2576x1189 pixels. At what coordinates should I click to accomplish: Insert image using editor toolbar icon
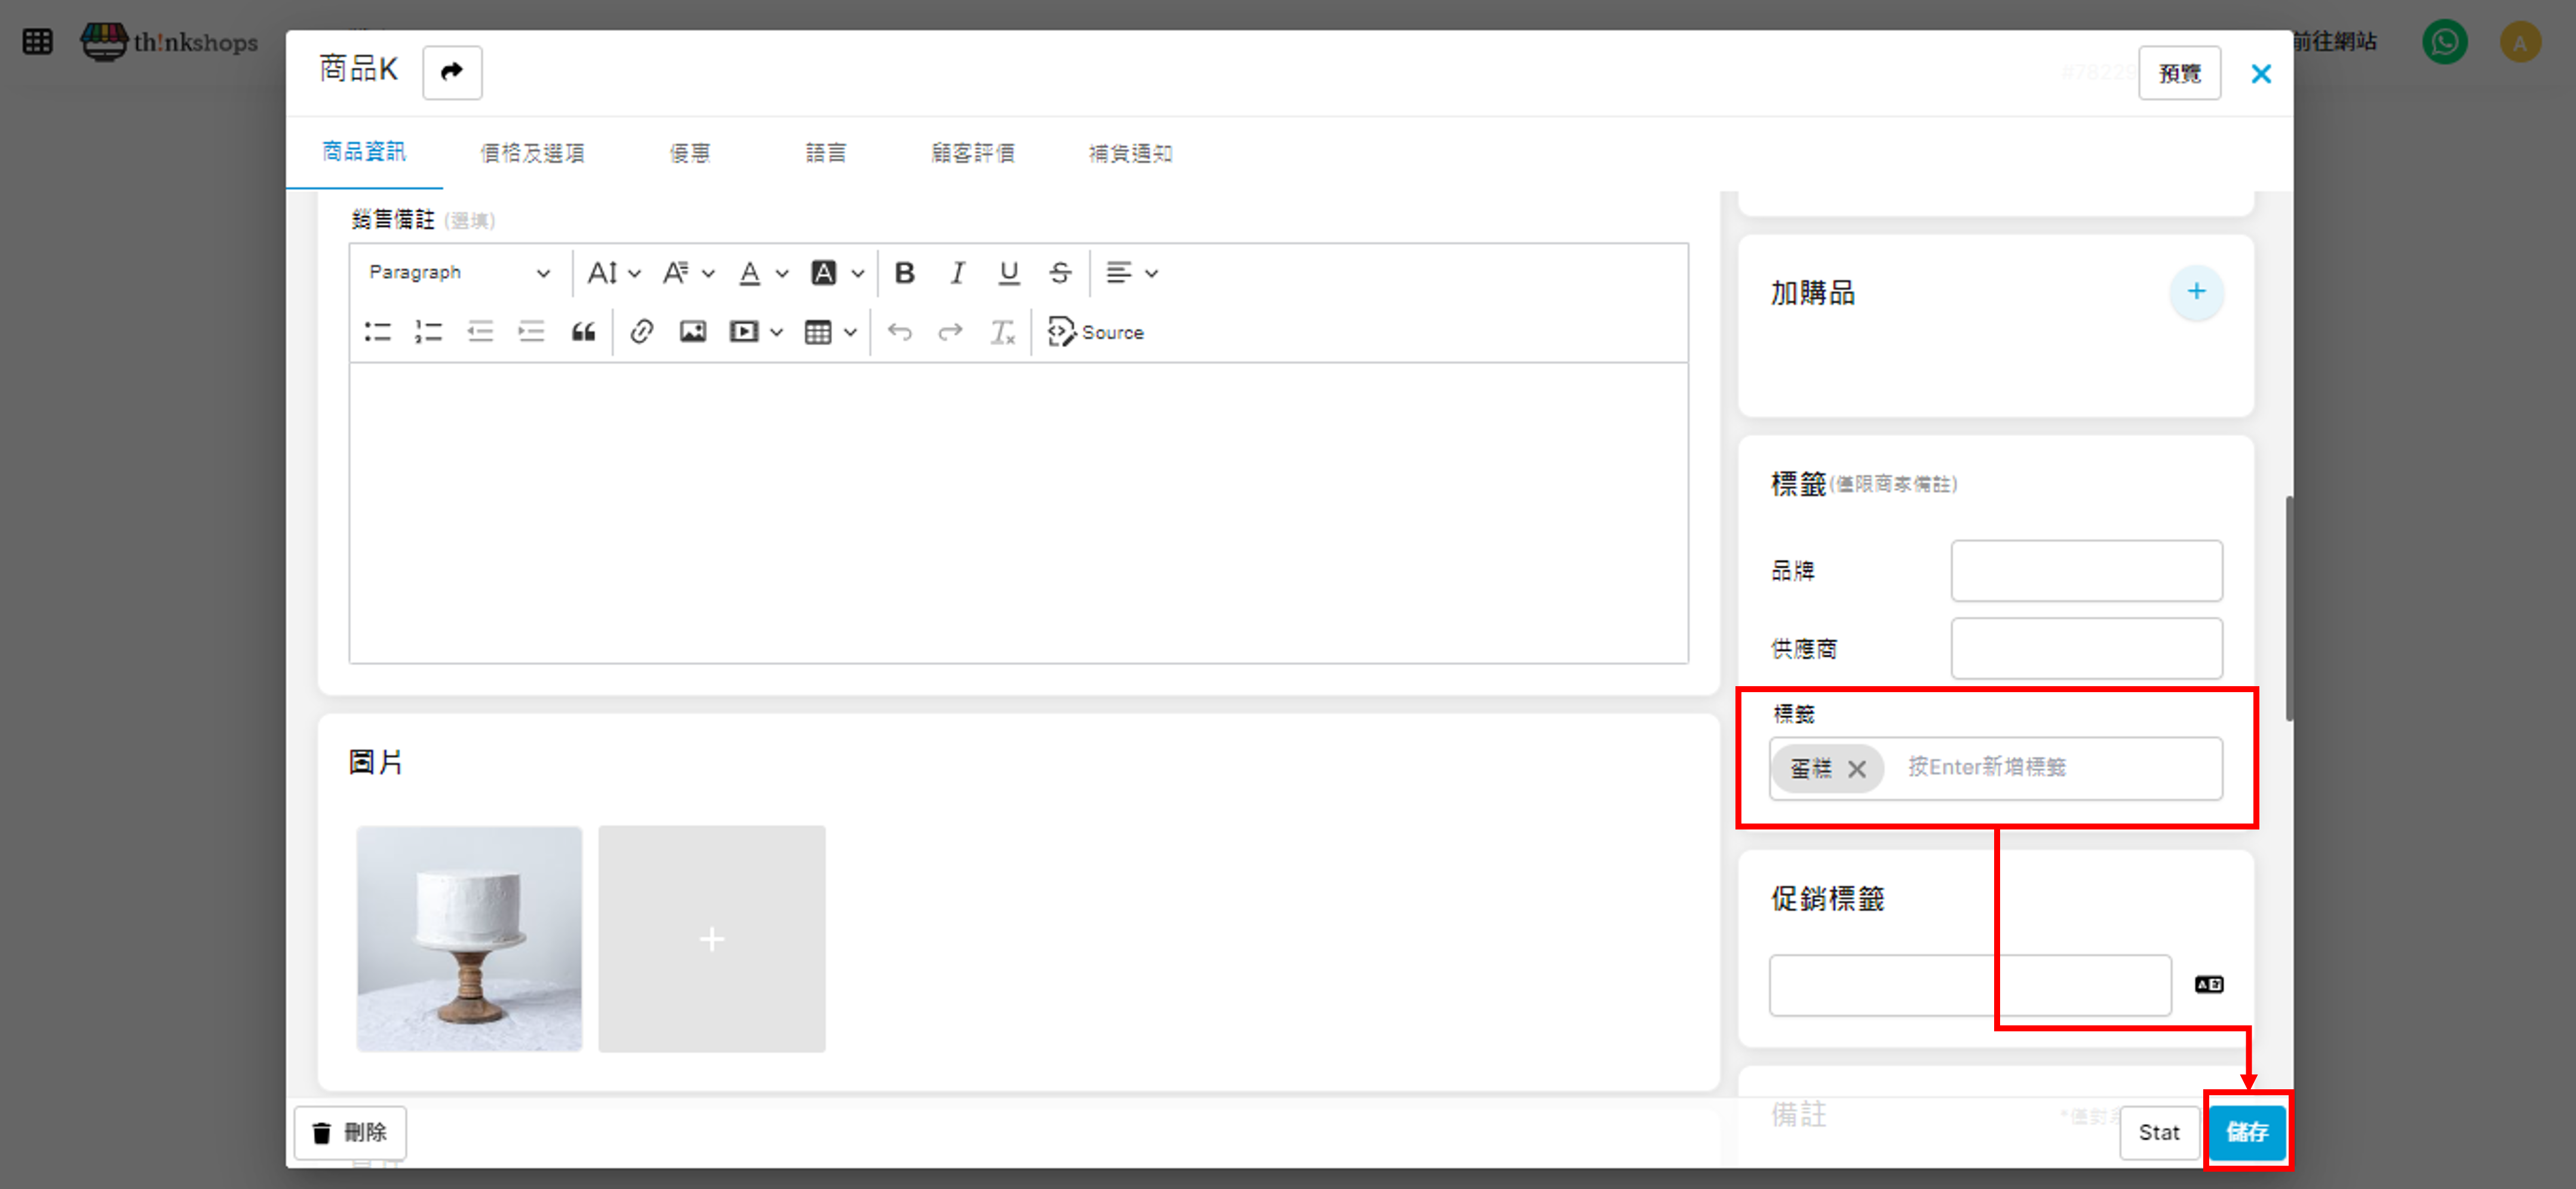692,332
